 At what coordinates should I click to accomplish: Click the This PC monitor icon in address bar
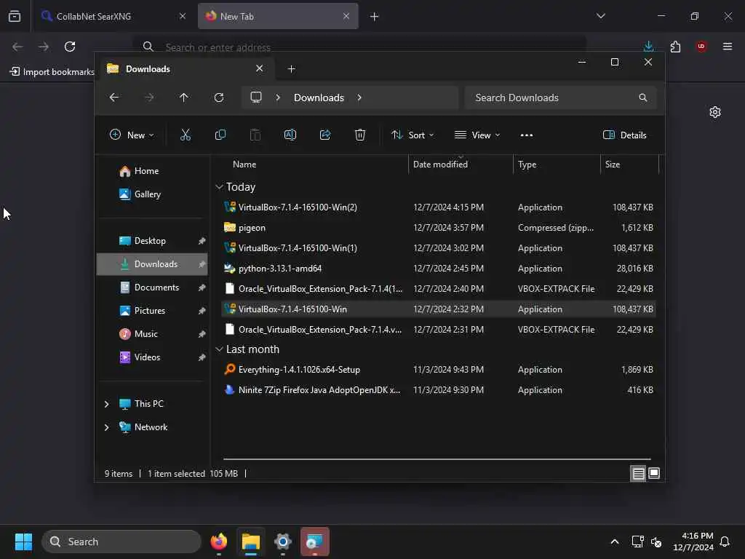point(256,98)
